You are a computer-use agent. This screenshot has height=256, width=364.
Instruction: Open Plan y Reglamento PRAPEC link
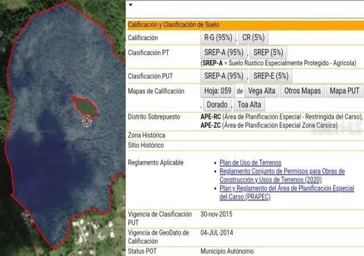[x=287, y=193]
